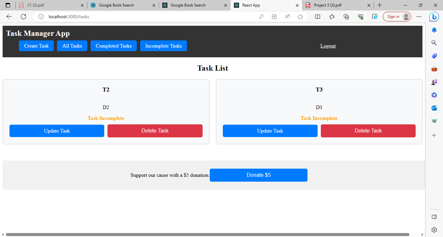The width and height of the screenshot is (443, 237).
Task: Open sidebar Shopping tag icon
Action: [x=434, y=56]
